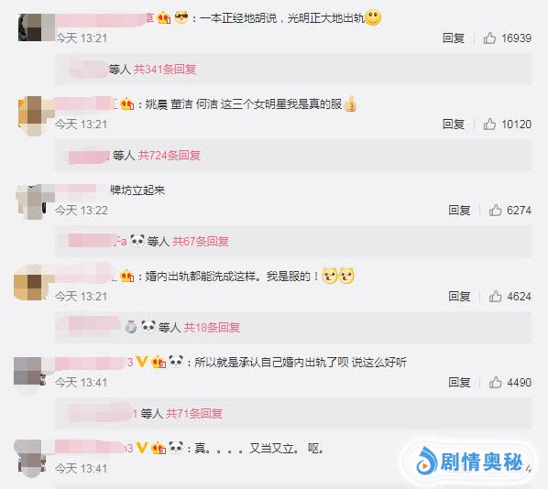Screen dimensions: 548x489
Task: Open avatar of 又当又立 commenter
Action: pyautogui.click(x=30, y=458)
